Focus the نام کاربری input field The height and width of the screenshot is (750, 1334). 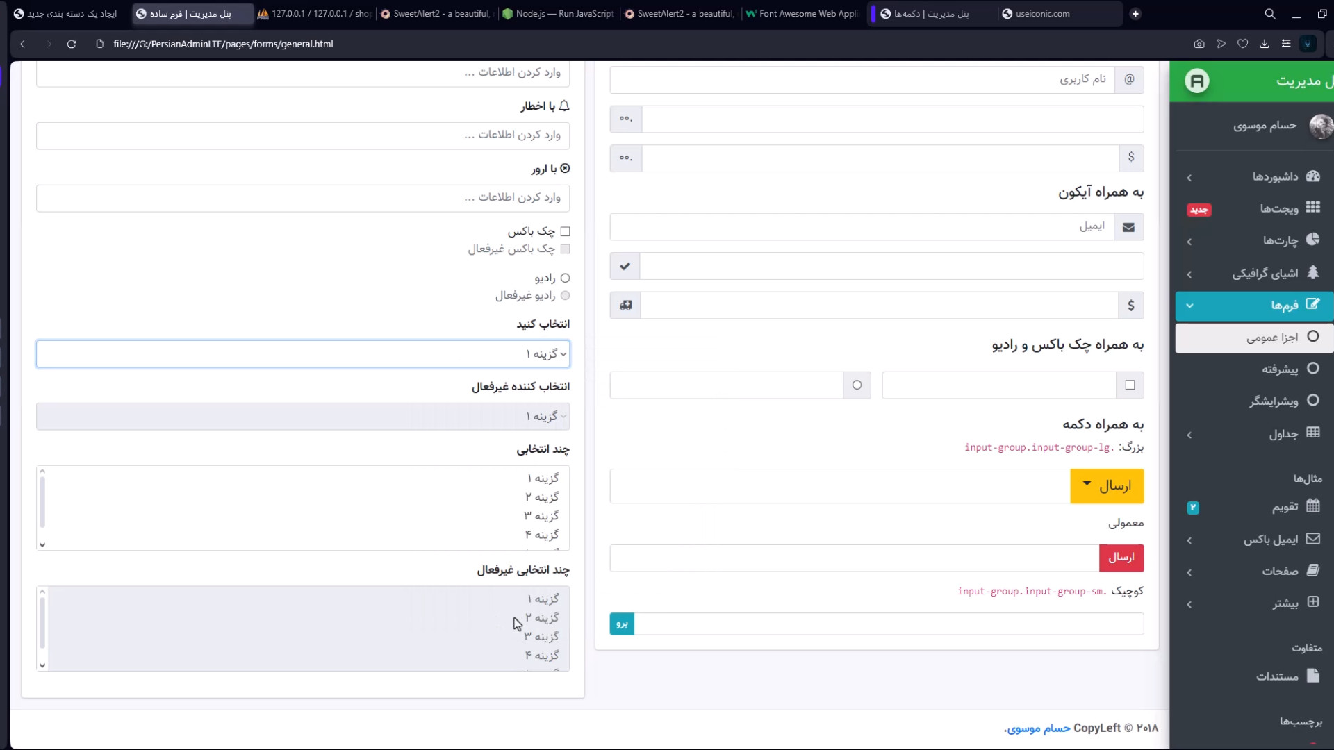coord(862,80)
